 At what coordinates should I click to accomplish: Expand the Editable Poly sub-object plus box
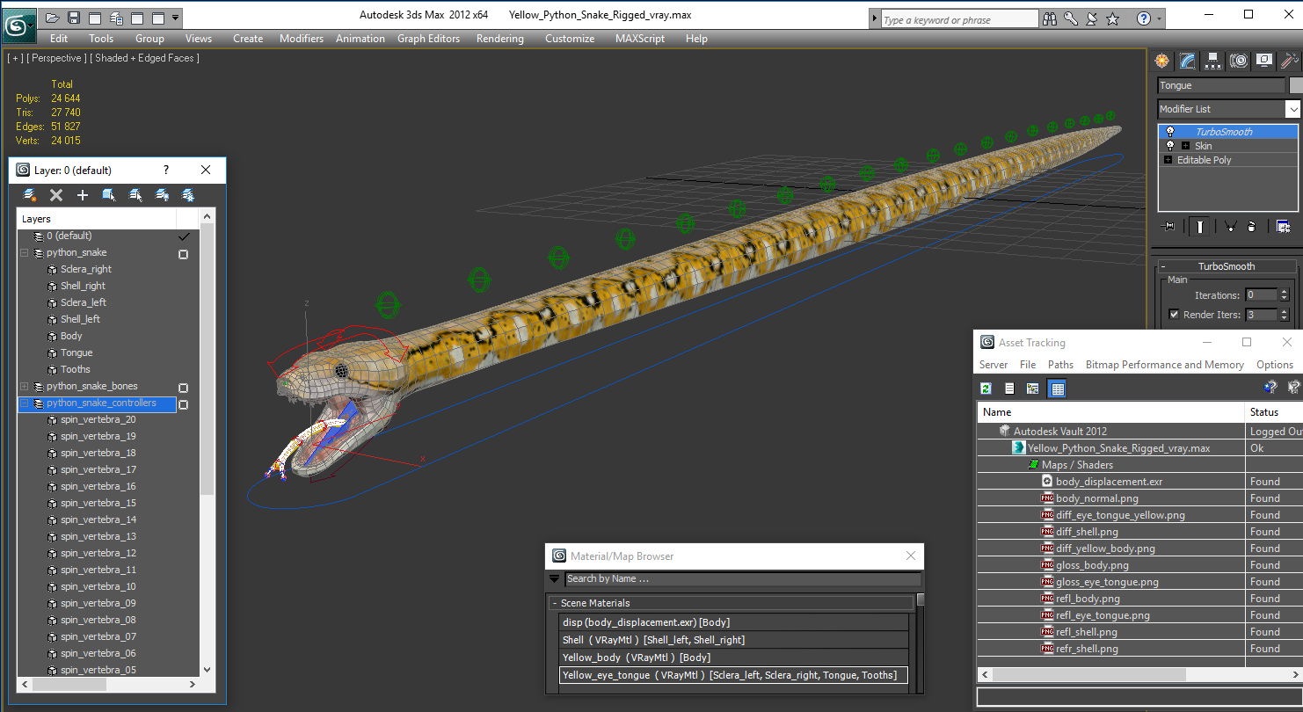[1168, 160]
